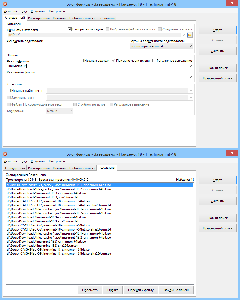Expand the 'Исключить подкаталоги' dropdown
This screenshot has height=300, width=240.
point(126,46)
